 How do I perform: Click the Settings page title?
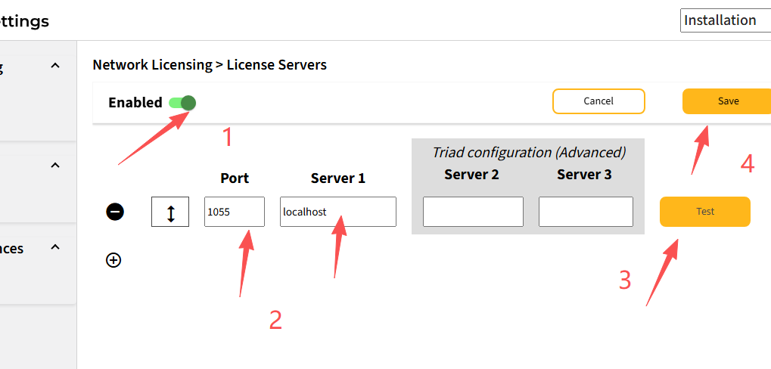tap(24, 21)
